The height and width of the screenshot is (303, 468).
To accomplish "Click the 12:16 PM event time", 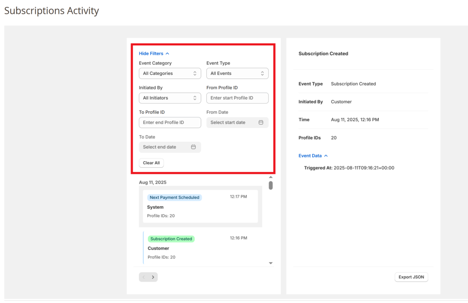I will (239, 238).
